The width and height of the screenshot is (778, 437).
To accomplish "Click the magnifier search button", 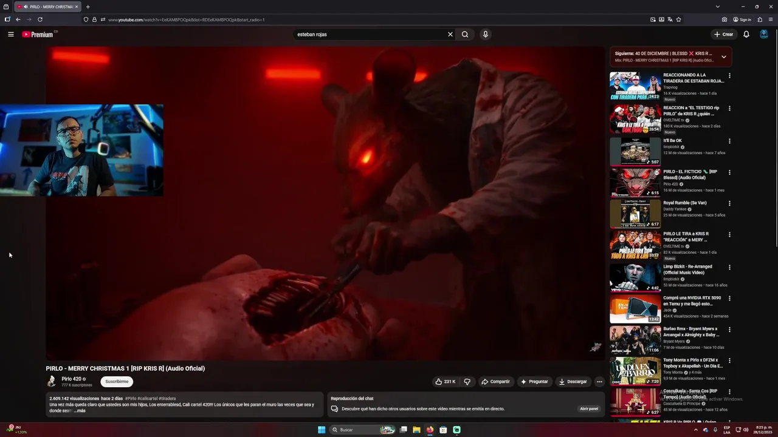I will 465,35.
